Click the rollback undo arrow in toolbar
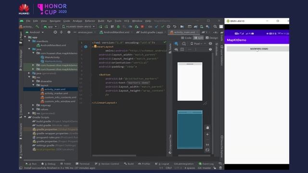The height and width of the screenshot is (173, 308). (175, 26)
